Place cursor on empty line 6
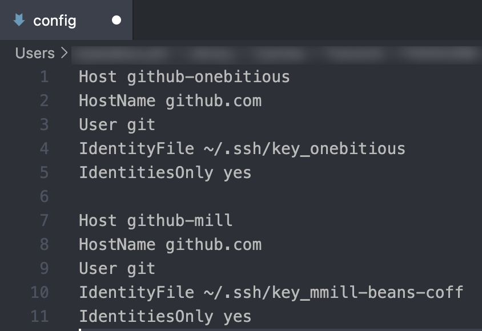Screen dimensions: 482x331 pos(171,196)
